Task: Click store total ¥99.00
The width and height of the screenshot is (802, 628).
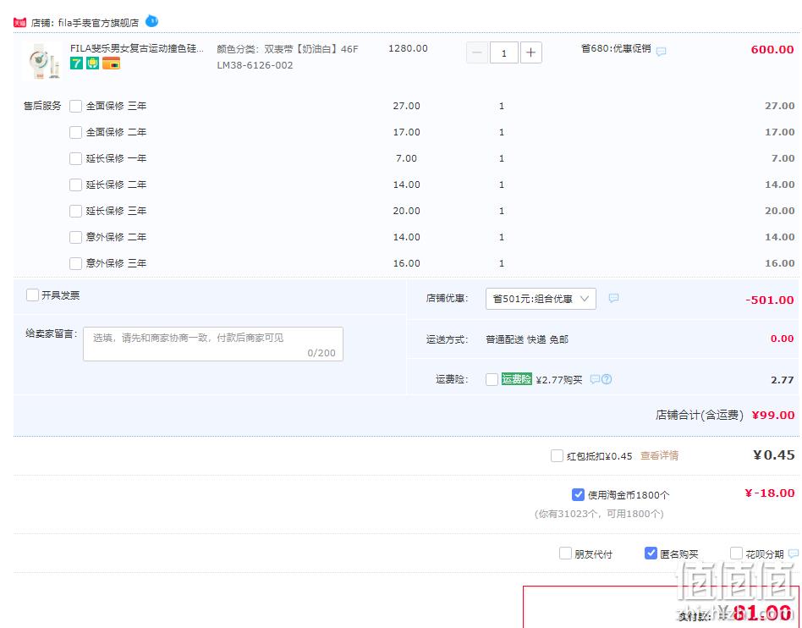Action: tap(773, 415)
